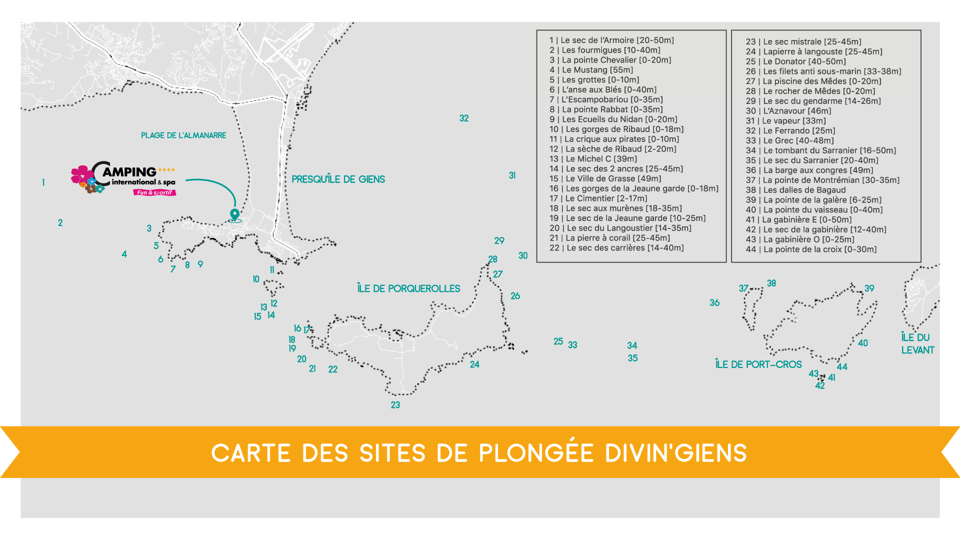Click legend entry Le sec des carrières

click(616, 248)
